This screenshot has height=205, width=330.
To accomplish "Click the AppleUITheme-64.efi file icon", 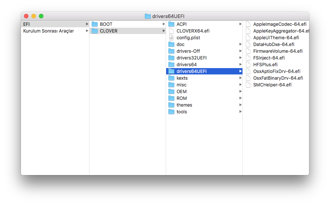I will pyautogui.click(x=248, y=38).
